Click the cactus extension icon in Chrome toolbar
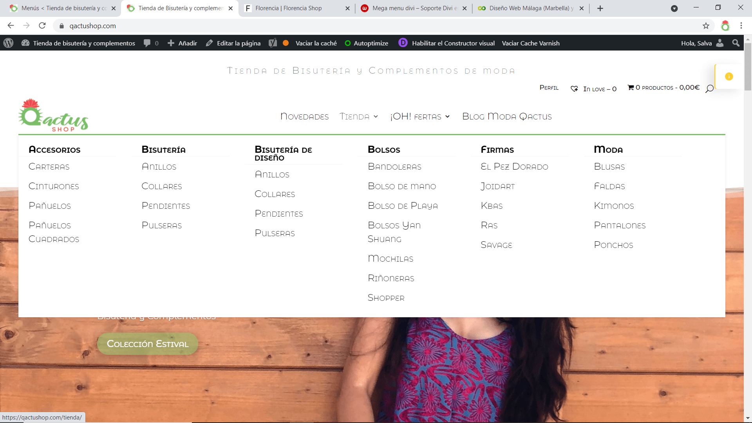The image size is (752, 423). [725, 26]
